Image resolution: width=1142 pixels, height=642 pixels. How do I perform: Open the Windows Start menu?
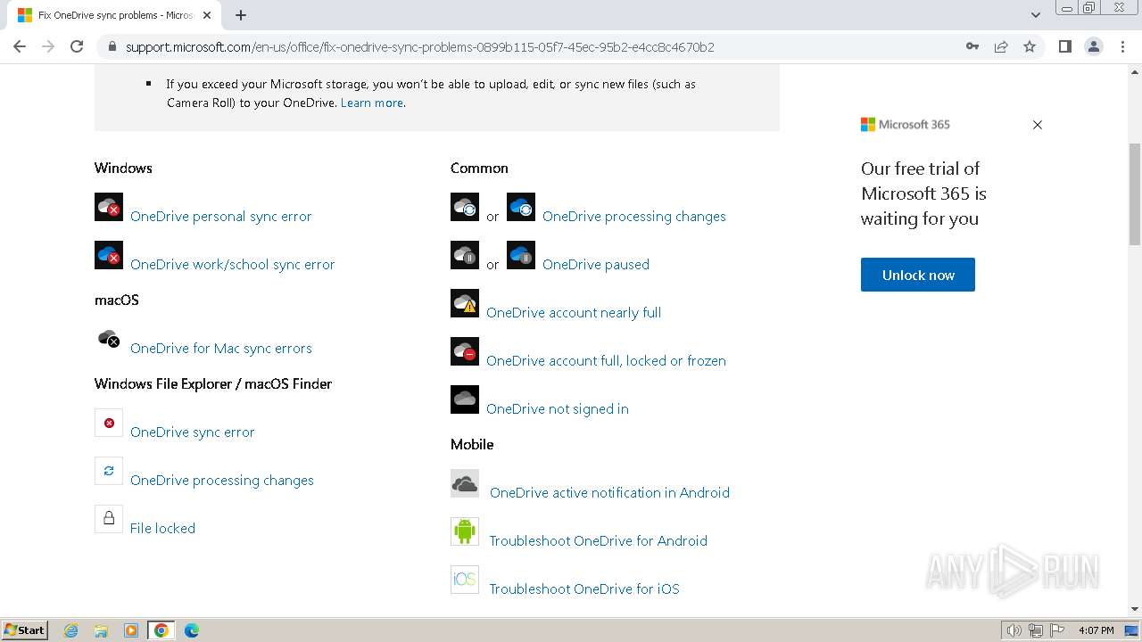click(x=25, y=630)
